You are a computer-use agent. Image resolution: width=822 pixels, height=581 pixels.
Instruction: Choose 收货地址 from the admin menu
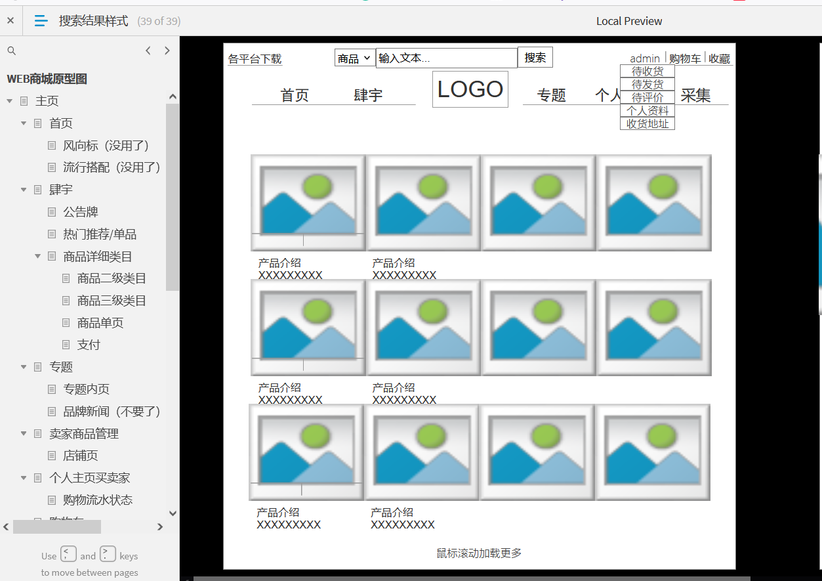click(x=647, y=123)
